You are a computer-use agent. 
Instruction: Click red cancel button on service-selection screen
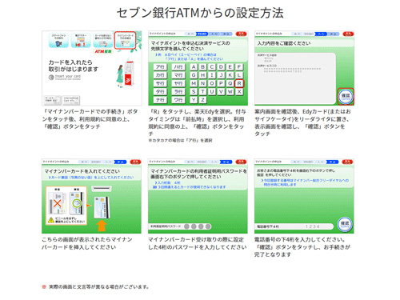(x=241, y=34)
